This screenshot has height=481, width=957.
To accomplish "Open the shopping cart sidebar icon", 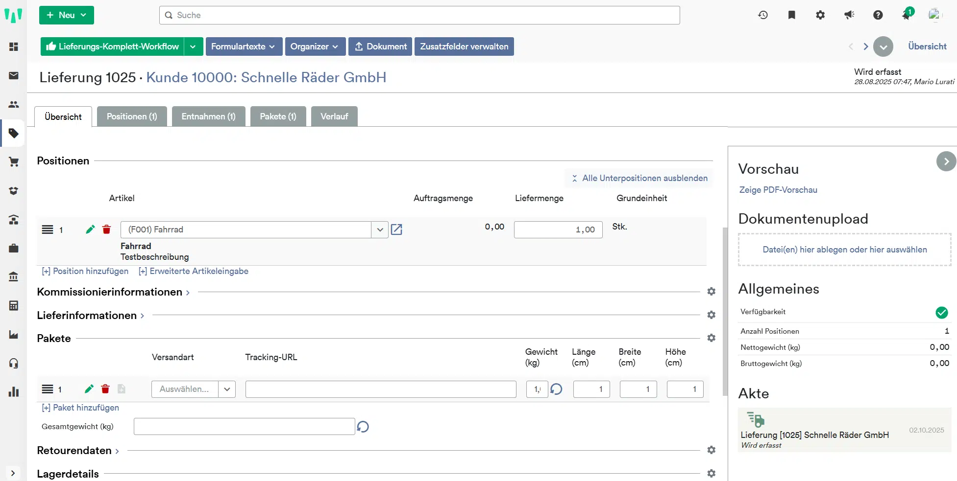I will coord(14,162).
